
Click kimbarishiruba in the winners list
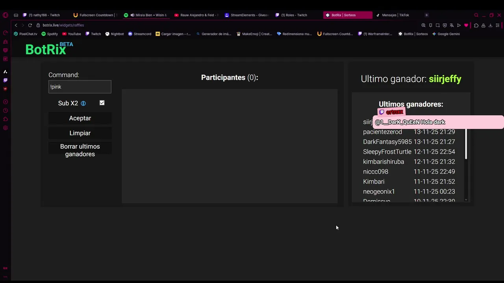[x=384, y=162]
